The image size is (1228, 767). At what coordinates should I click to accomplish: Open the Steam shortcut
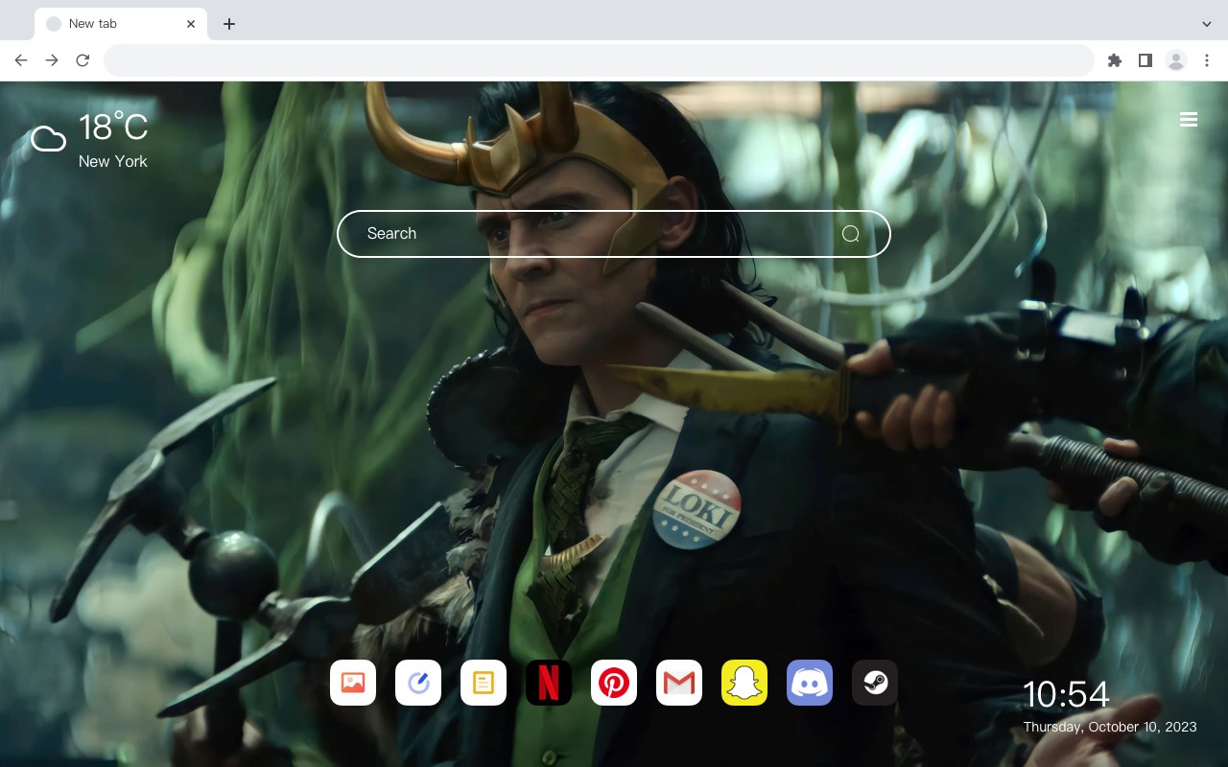pos(875,683)
